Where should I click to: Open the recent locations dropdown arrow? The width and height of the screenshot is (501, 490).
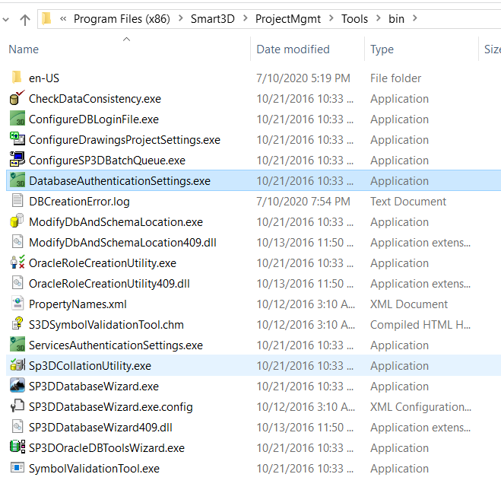click(6, 20)
